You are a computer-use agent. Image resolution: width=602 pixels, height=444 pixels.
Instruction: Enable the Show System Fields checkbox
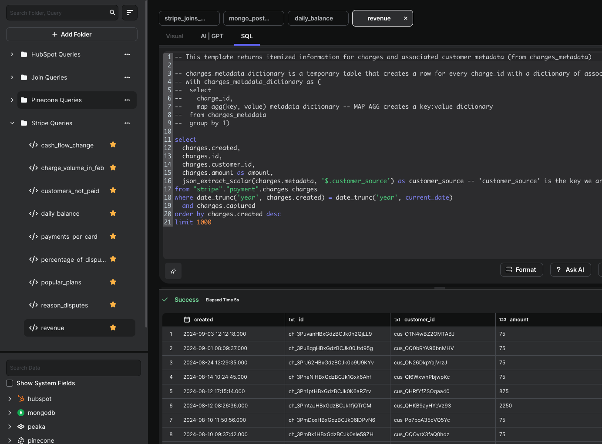click(x=10, y=383)
